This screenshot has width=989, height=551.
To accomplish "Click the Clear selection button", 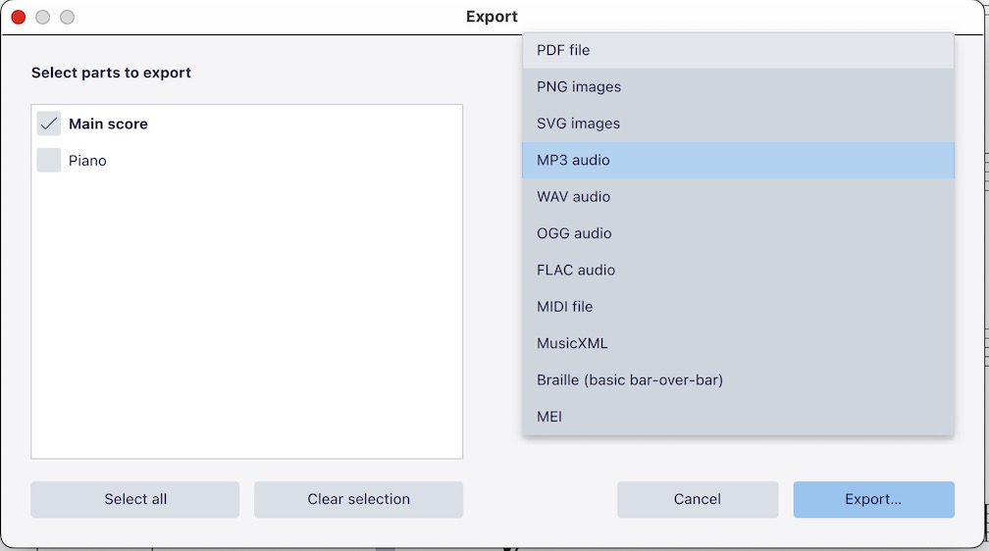I will [358, 499].
